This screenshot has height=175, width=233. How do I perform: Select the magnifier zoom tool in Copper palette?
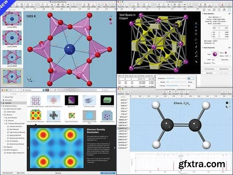pyautogui.click(x=196, y=34)
